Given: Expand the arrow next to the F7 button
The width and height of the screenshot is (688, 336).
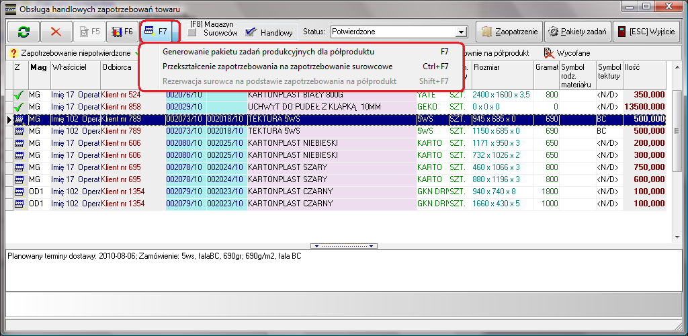Looking at the screenshot, I should 175,32.
